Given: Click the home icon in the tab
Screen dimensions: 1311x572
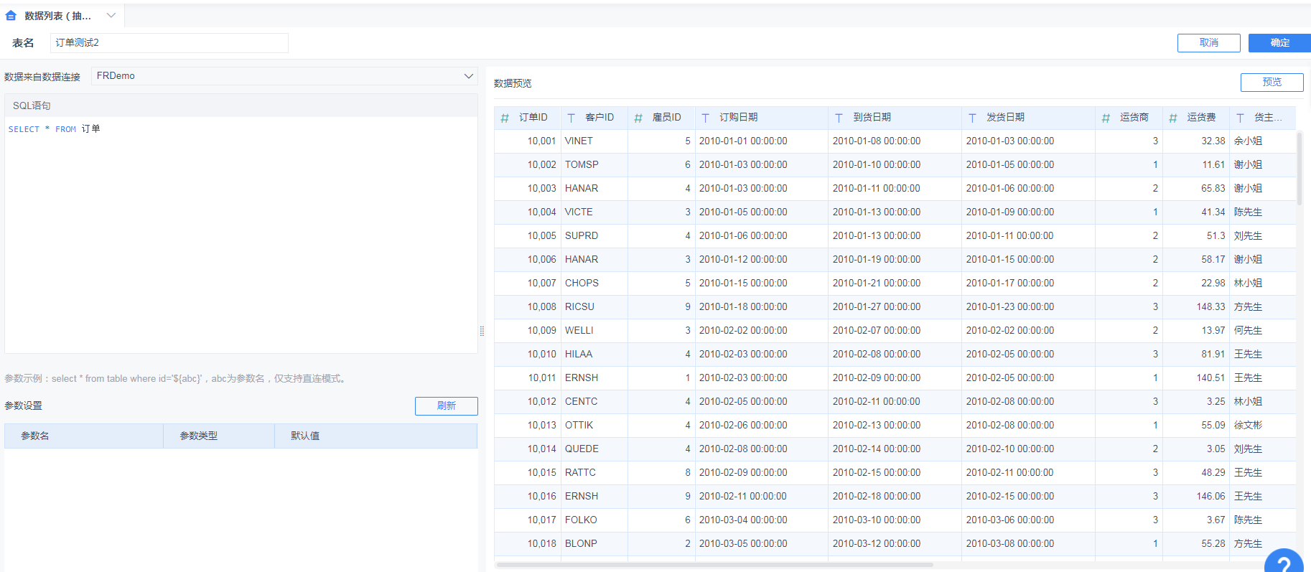Looking at the screenshot, I should pyautogui.click(x=11, y=16).
